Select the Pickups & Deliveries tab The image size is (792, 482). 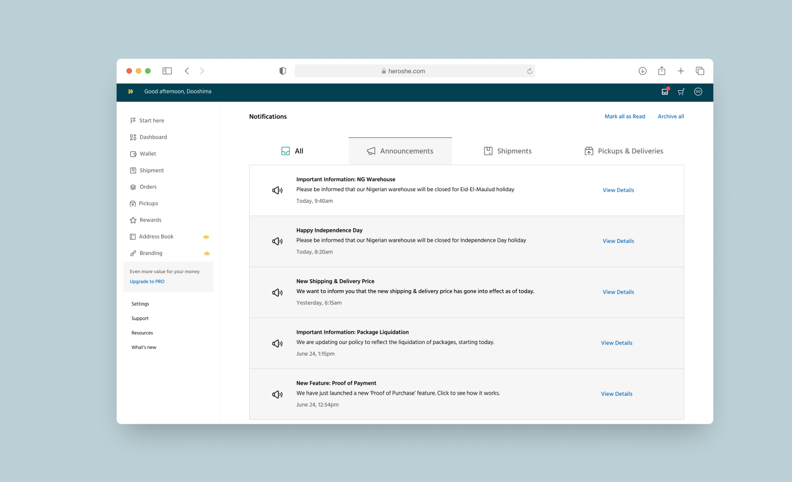click(624, 151)
